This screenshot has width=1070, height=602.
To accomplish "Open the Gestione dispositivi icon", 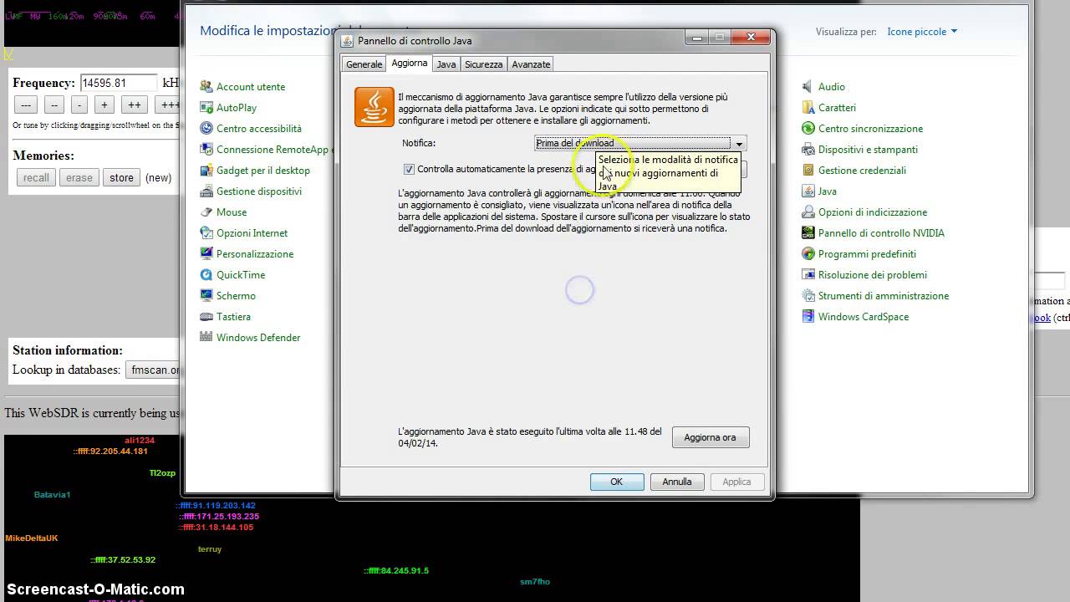I will 206,191.
